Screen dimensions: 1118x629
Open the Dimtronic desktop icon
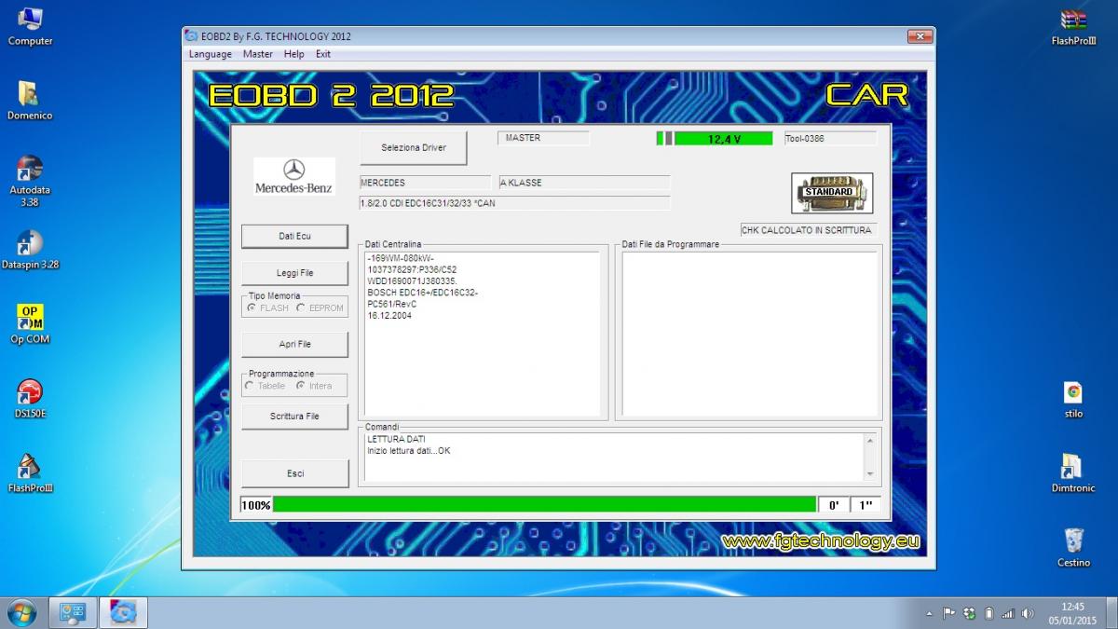(1073, 472)
